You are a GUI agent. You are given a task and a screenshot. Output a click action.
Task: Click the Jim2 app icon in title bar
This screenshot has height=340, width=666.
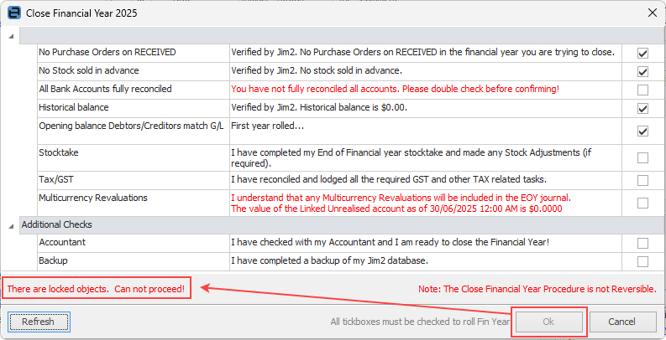[14, 13]
